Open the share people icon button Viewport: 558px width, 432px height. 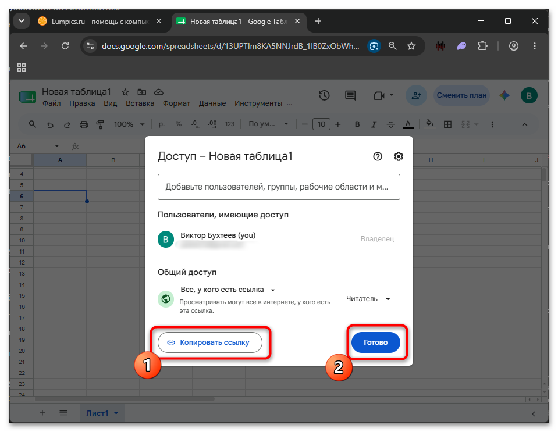click(x=416, y=95)
